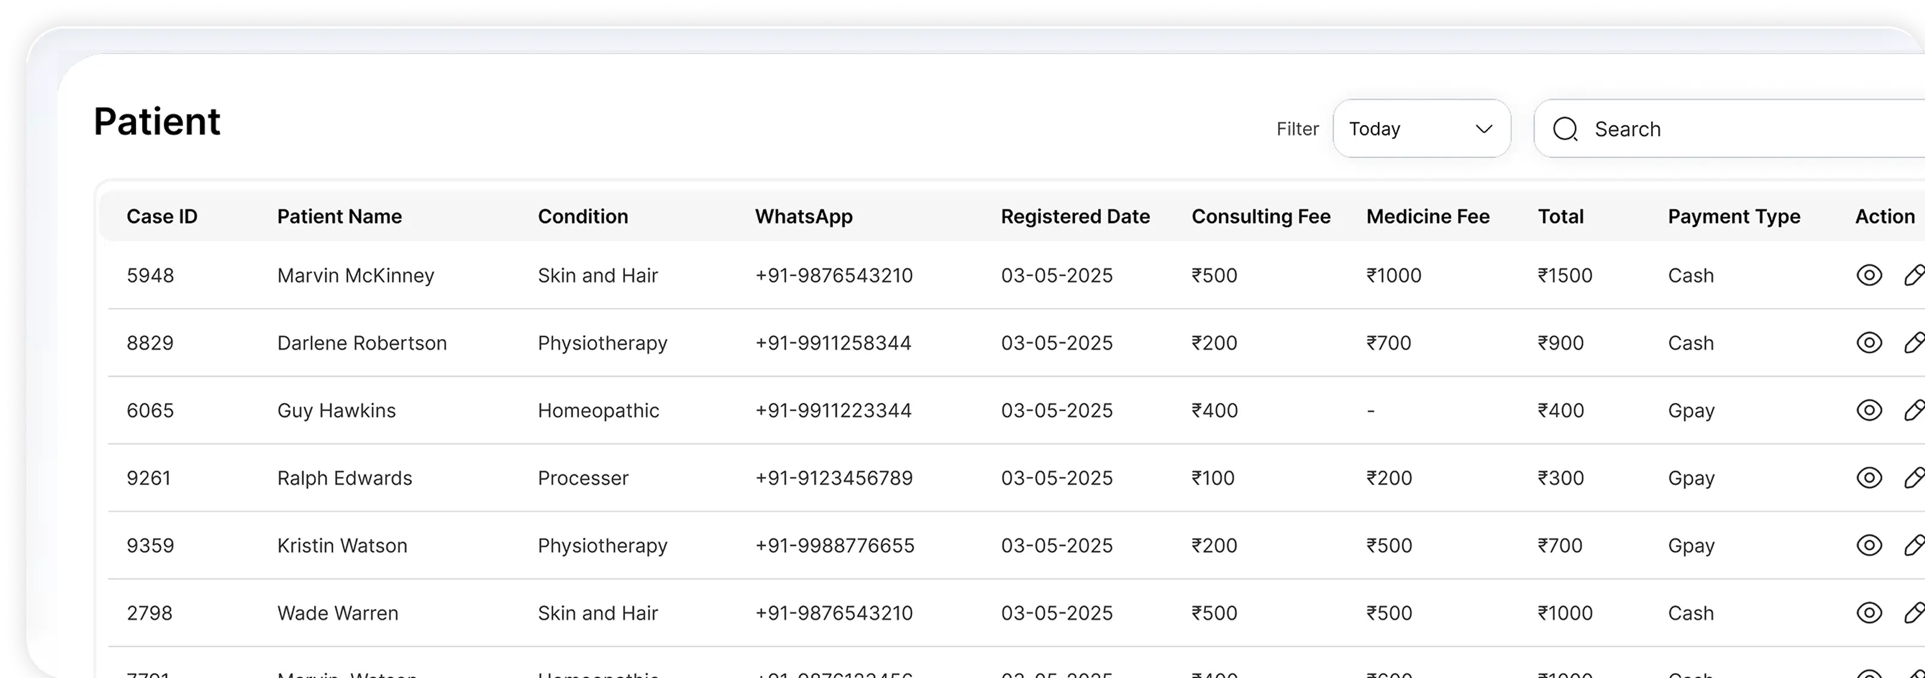1925x678 pixels.
Task: Edit Darlene Robertson's record with pencil icon
Action: click(1914, 343)
